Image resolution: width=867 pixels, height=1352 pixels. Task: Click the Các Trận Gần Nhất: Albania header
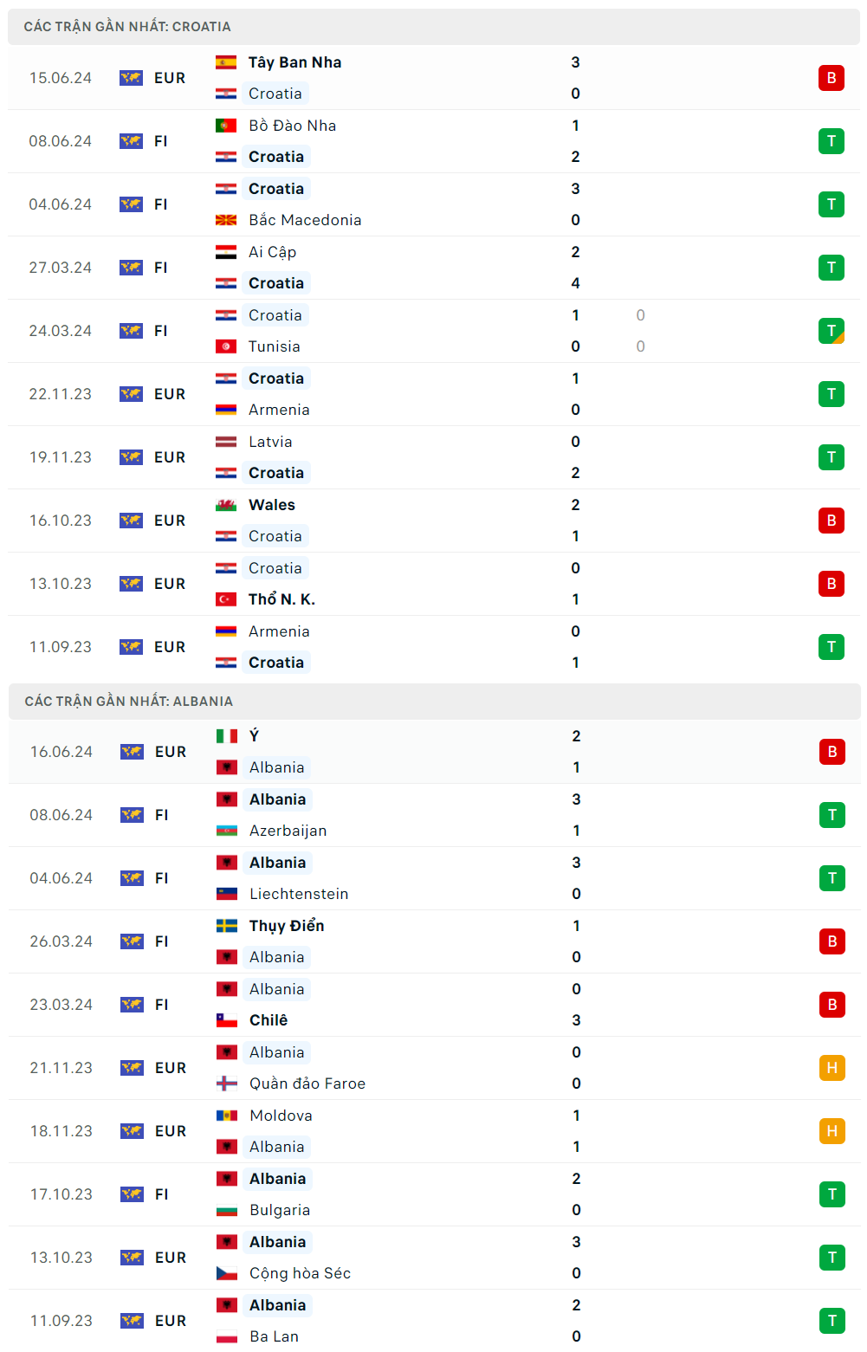point(128,702)
